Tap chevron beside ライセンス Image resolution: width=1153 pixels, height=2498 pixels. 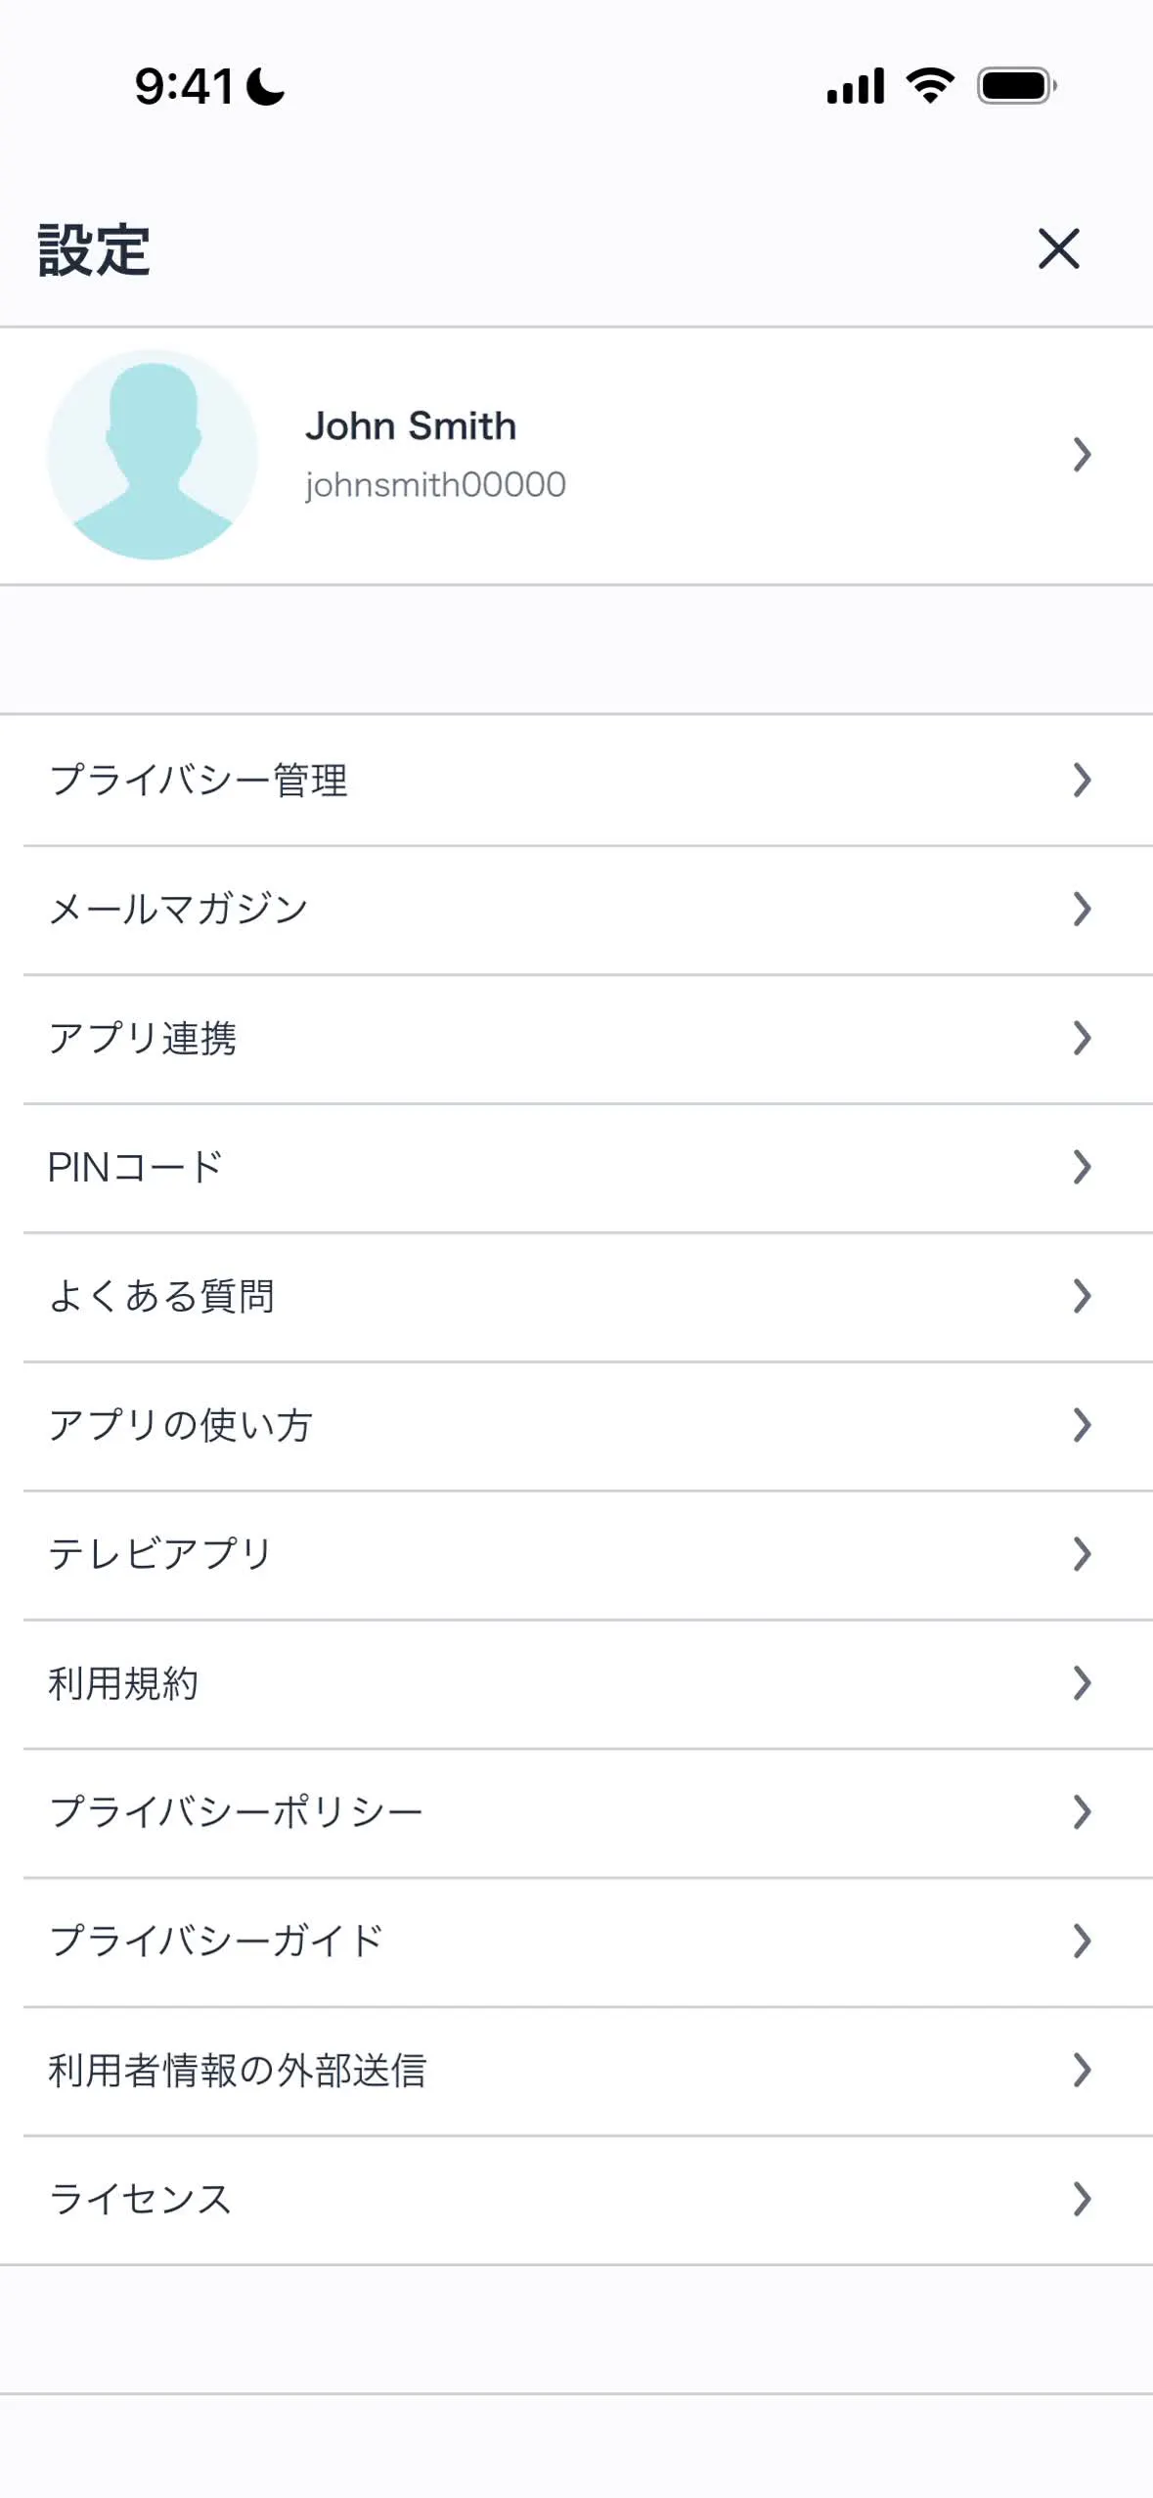click(x=1081, y=2199)
